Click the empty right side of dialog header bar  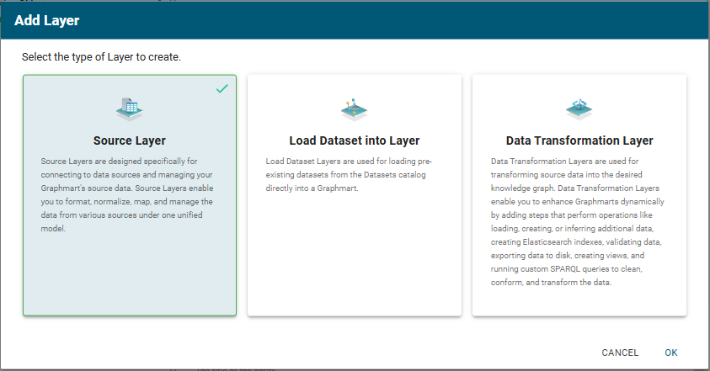tap(505, 20)
